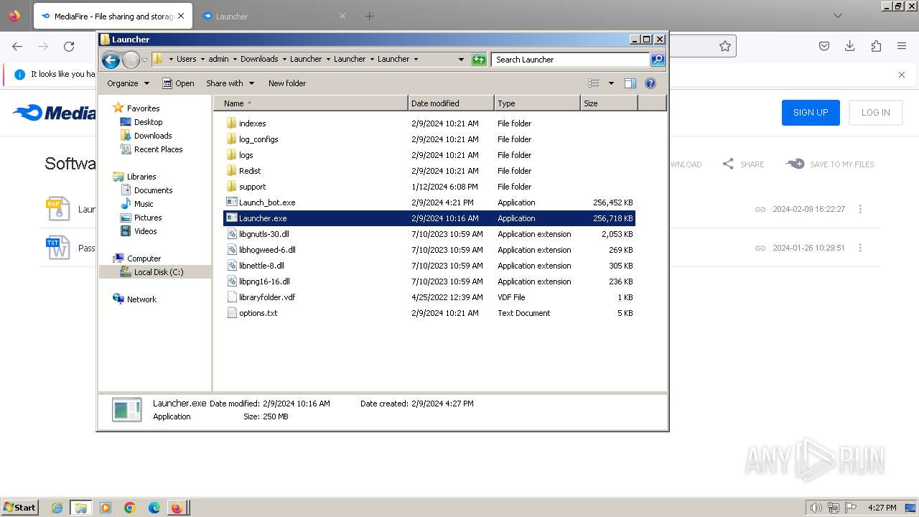
Task: Open Recent Places in navigation pane
Action: [x=158, y=149]
